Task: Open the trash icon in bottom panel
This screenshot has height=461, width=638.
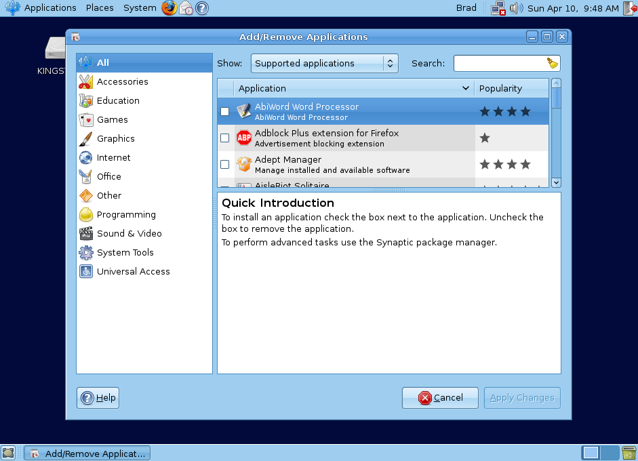Action: [629, 453]
